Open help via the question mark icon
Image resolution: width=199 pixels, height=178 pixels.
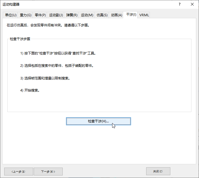(x=180, y=4)
